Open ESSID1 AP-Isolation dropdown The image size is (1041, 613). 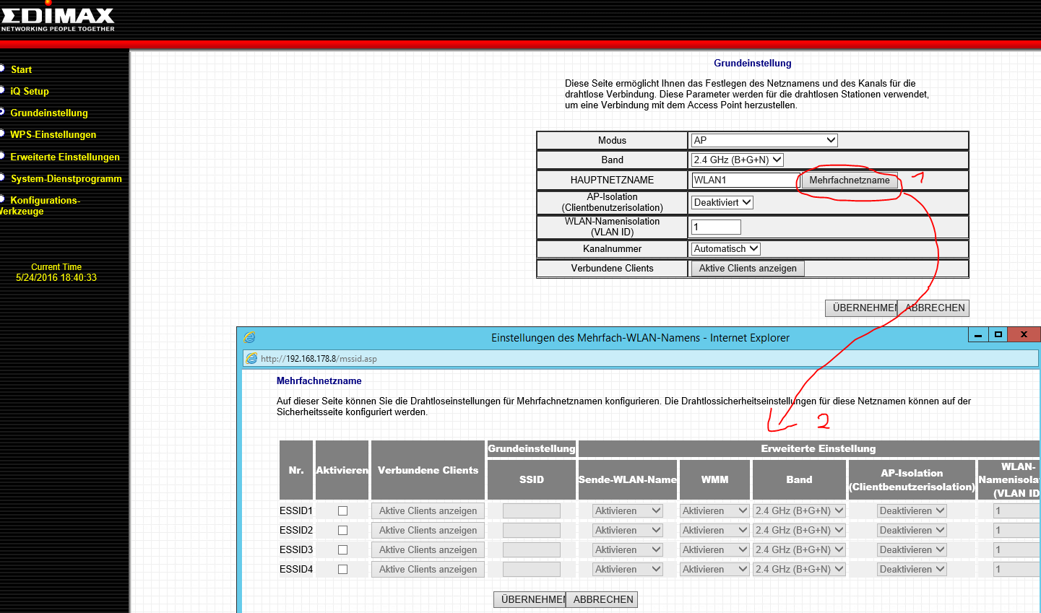(x=912, y=510)
